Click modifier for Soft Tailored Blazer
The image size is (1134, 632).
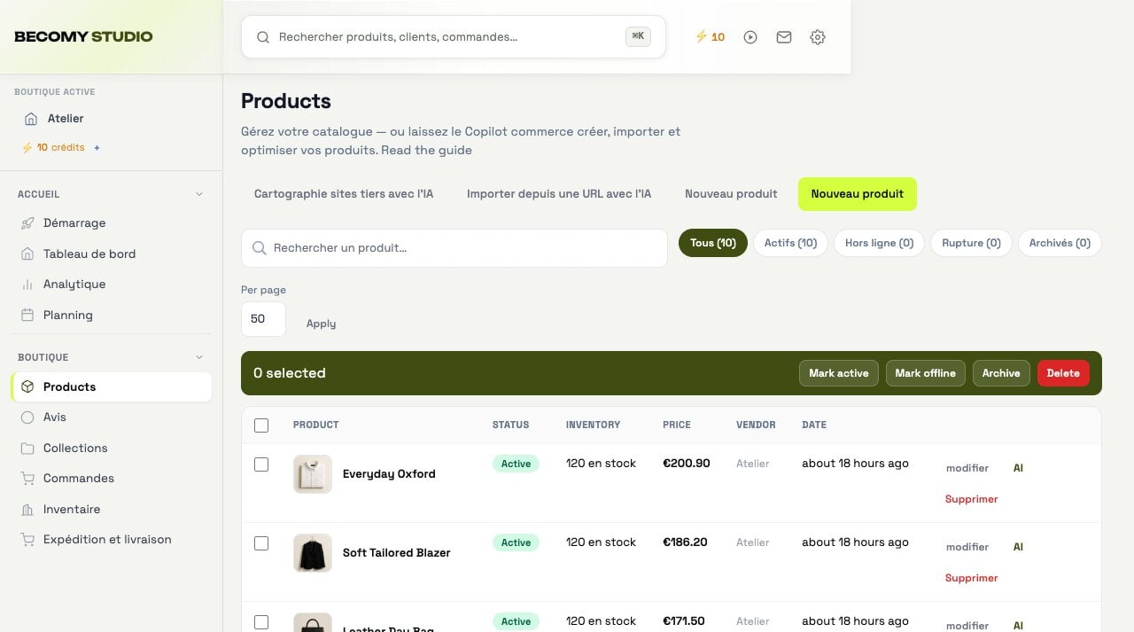pos(967,547)
